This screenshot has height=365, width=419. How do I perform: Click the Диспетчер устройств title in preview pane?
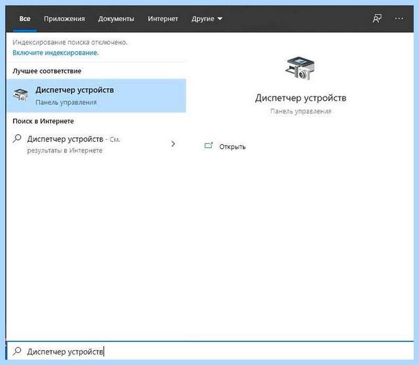[300, 98]
